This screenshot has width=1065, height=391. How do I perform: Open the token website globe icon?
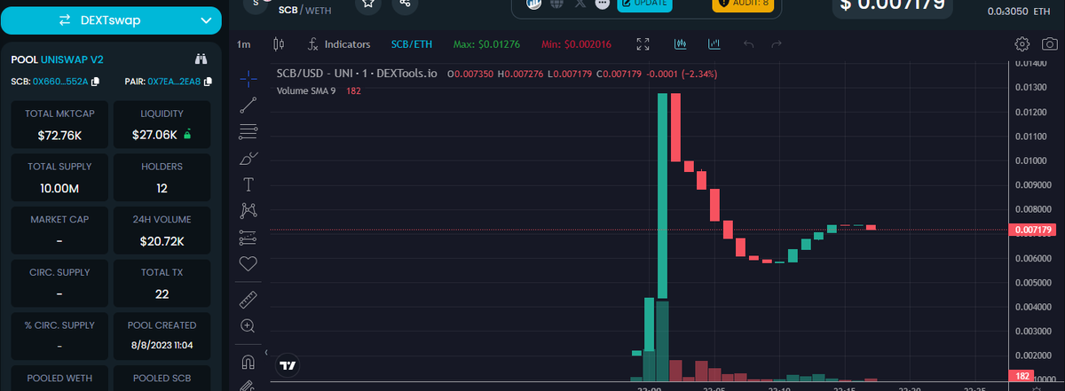557,4
